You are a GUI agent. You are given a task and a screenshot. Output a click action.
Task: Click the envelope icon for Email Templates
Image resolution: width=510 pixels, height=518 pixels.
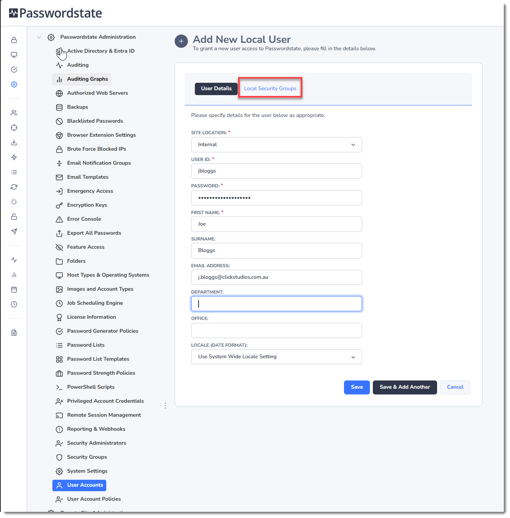click(59, 177)
